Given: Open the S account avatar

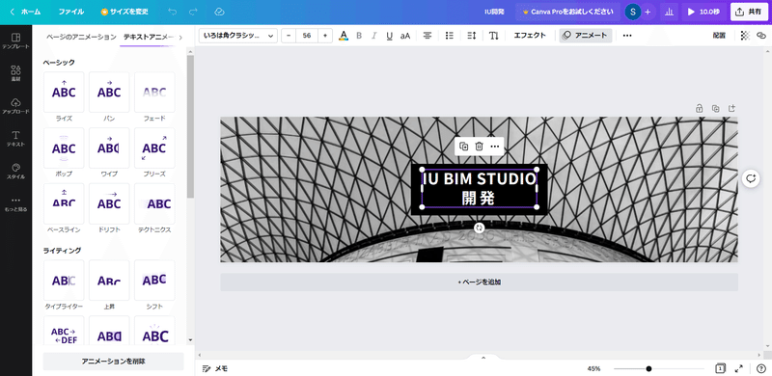Looking at the screenshot, I should (x=633, y=12).
